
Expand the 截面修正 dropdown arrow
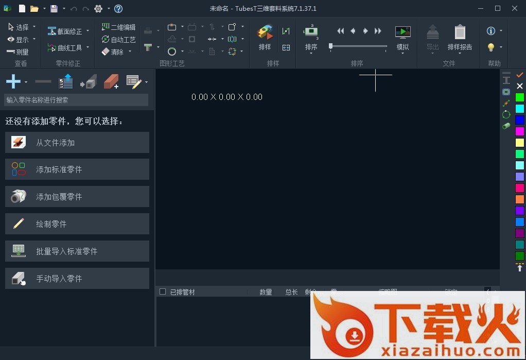(x=88, y=31)
